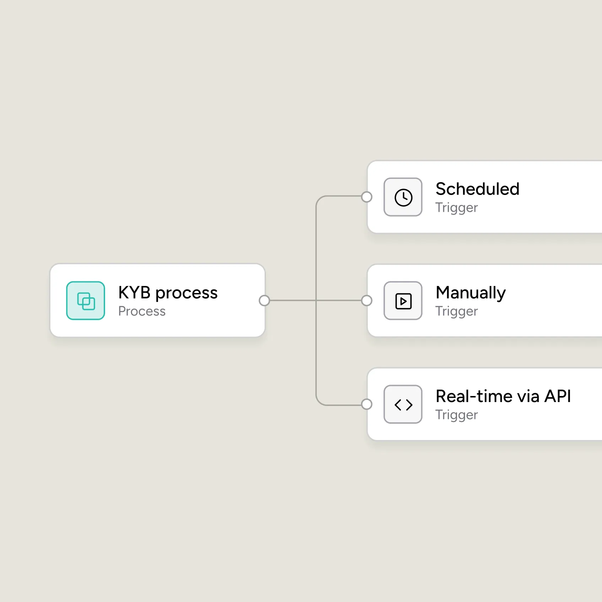This screenshot has height=602, width=602.
Task: Click the teal KYB process icon
Action: [86, 300]
